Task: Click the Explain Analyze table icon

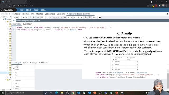Action: pos(79,17)
